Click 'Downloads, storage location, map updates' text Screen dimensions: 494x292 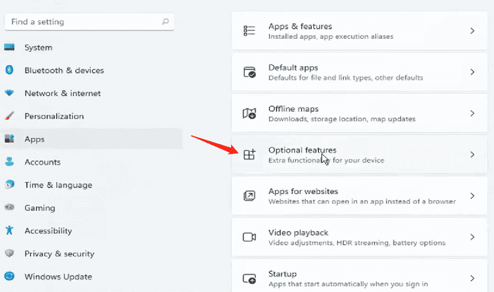pos(342,119)
